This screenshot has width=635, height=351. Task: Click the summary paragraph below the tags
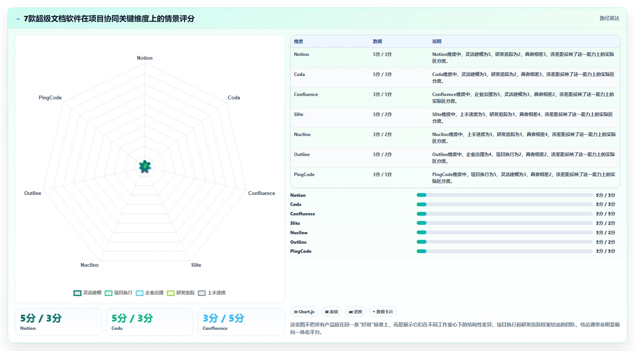(x=455, y=328)
